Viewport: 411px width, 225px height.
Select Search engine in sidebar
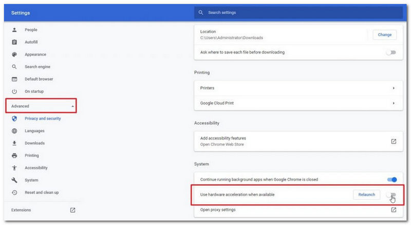pos(38,67)
